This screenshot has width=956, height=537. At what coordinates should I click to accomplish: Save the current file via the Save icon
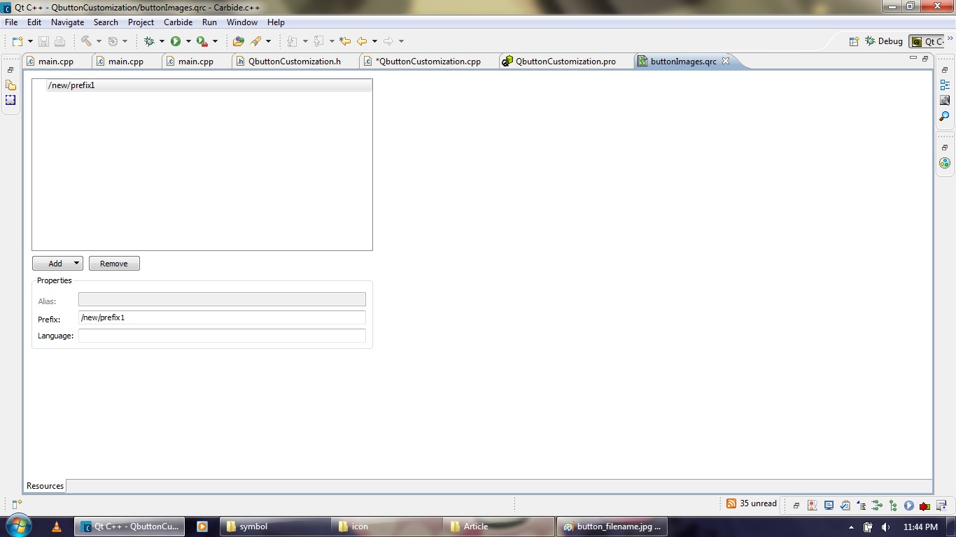(44, 41)
